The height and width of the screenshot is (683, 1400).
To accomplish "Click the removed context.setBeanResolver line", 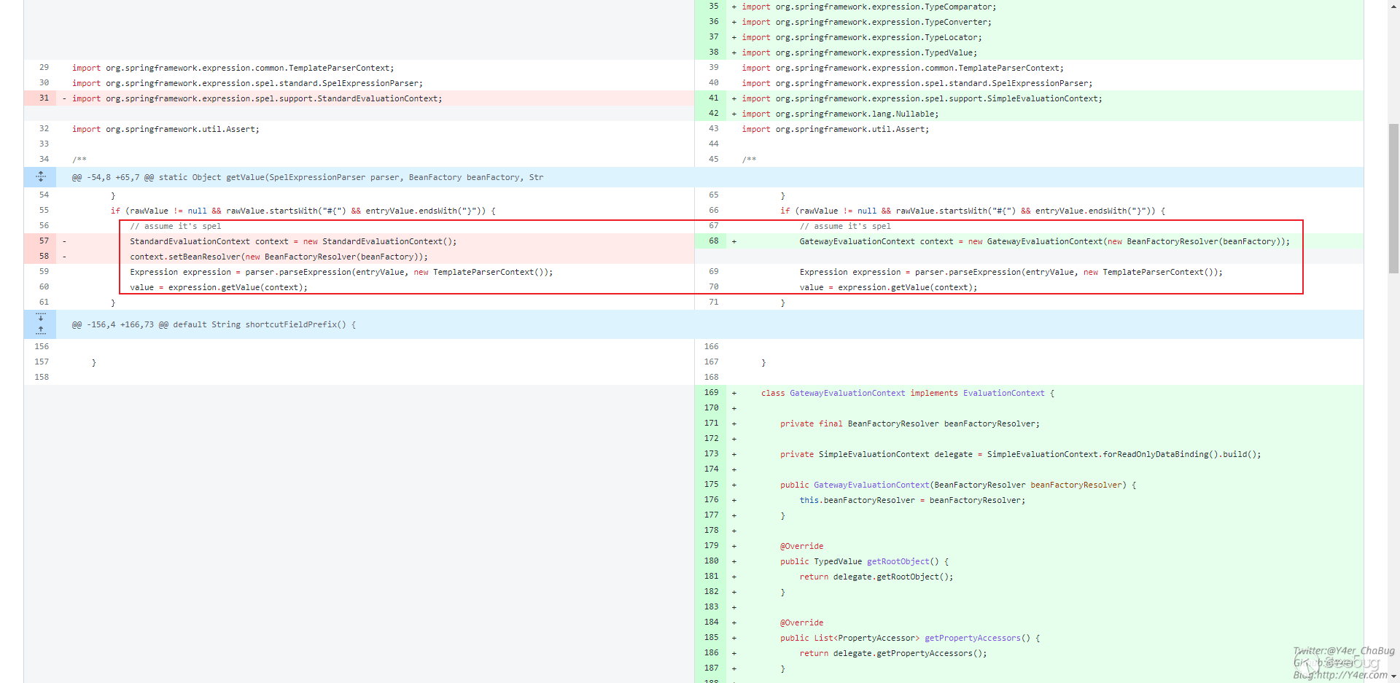I will point(279,257).
